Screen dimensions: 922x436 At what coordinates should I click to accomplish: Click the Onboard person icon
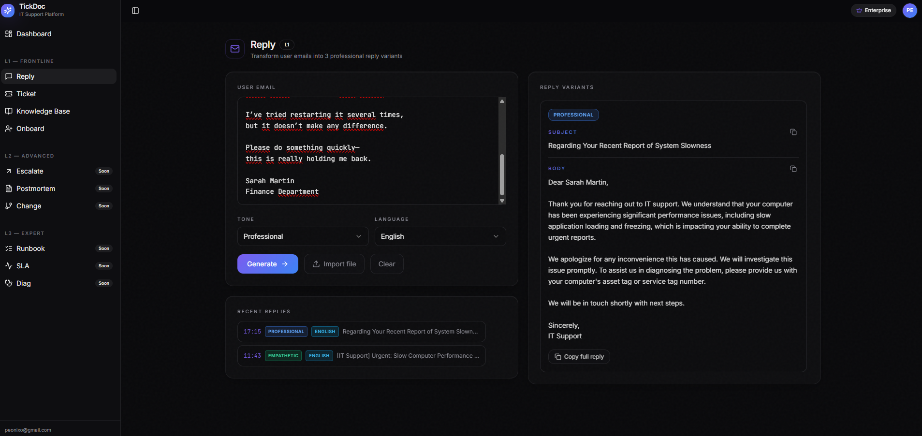[9, 129]
